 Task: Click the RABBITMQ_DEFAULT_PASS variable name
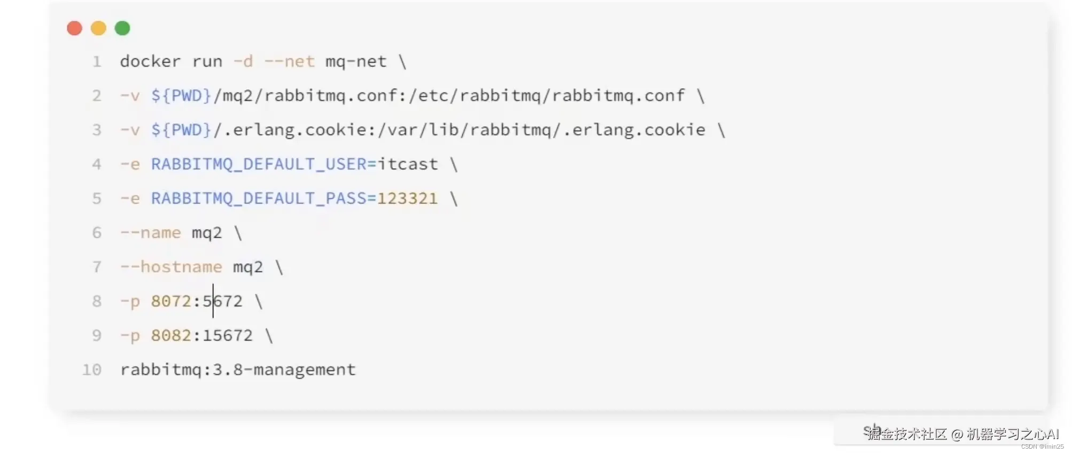pos(259,199)
